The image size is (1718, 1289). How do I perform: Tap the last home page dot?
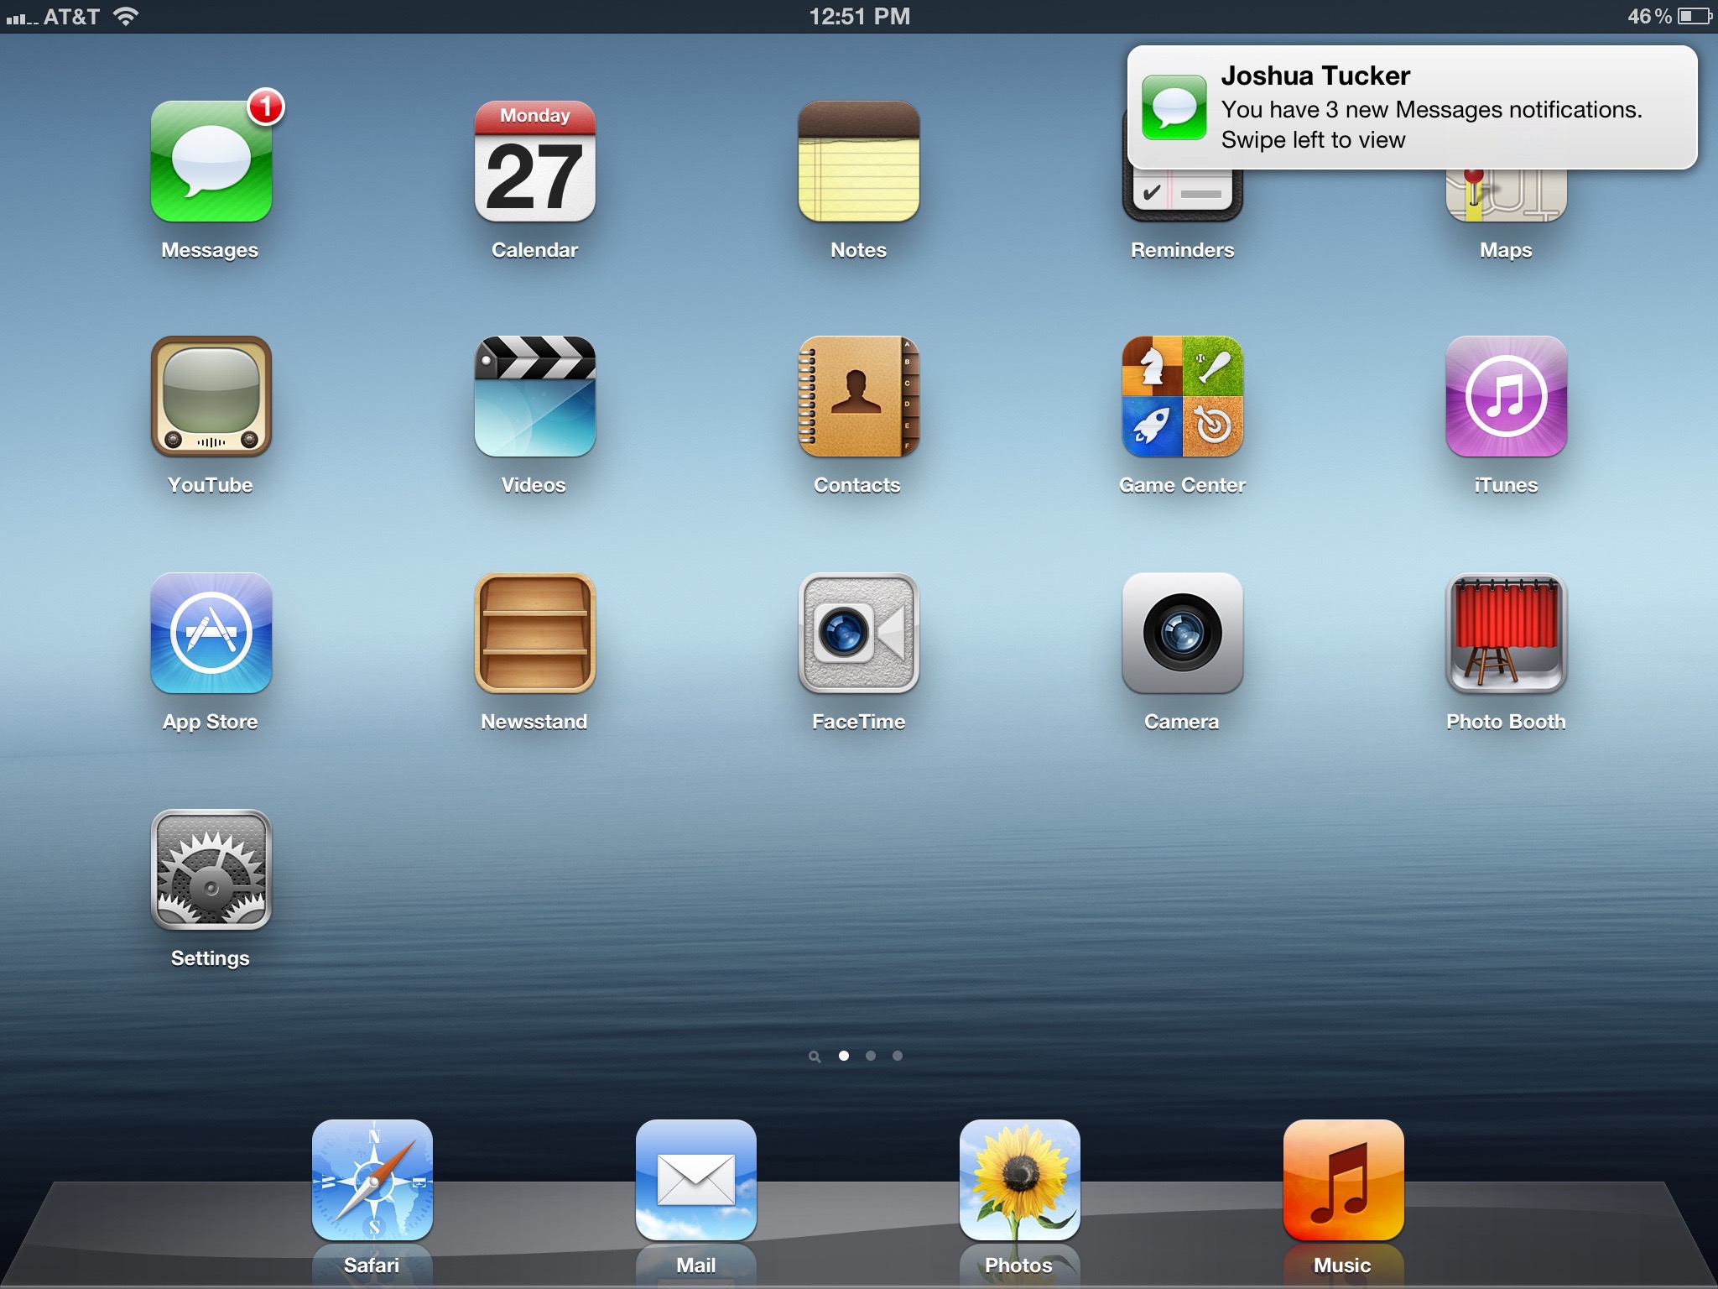(x=898, y=1056)
